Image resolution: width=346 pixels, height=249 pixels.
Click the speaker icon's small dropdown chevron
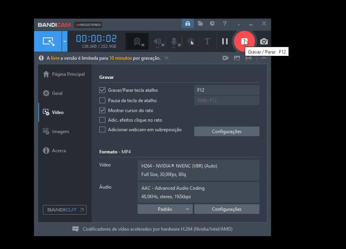[157, 47]
